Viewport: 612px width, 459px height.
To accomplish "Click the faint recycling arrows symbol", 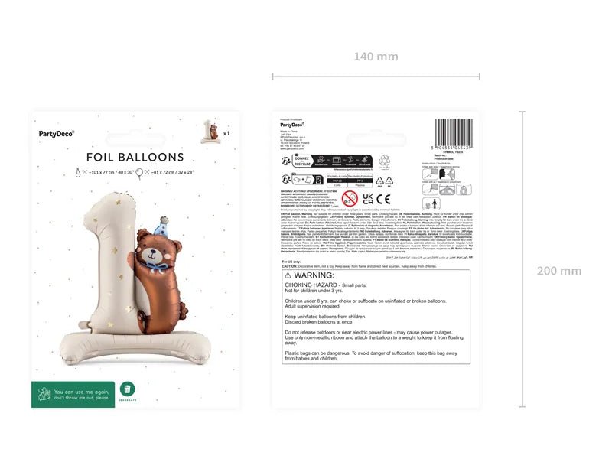I will point(384,161).
